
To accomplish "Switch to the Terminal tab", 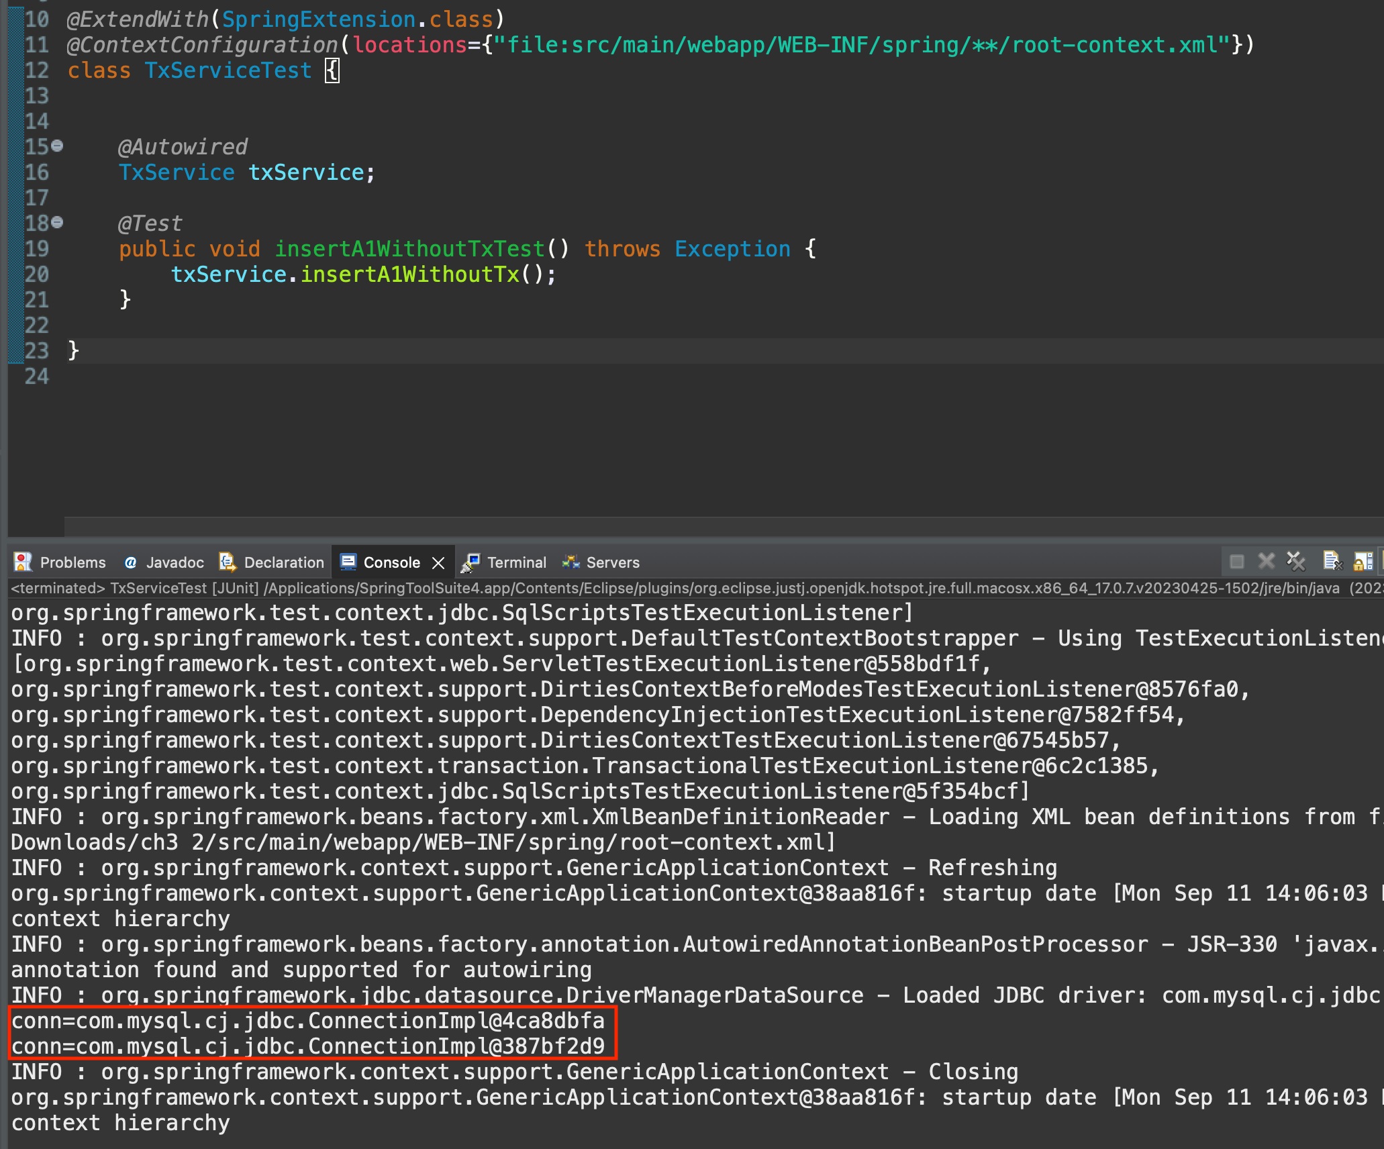I will pyautogui.click(x=515, y=562).
